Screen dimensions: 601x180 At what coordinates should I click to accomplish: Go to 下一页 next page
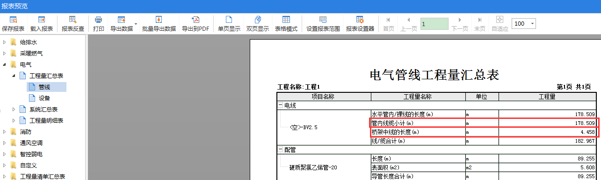click(460, 24)
